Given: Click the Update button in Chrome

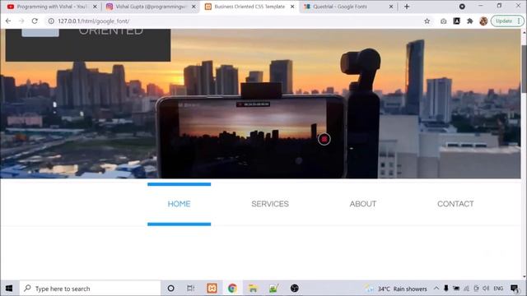Looking at the screenshot, I should [x=507, y=21].
